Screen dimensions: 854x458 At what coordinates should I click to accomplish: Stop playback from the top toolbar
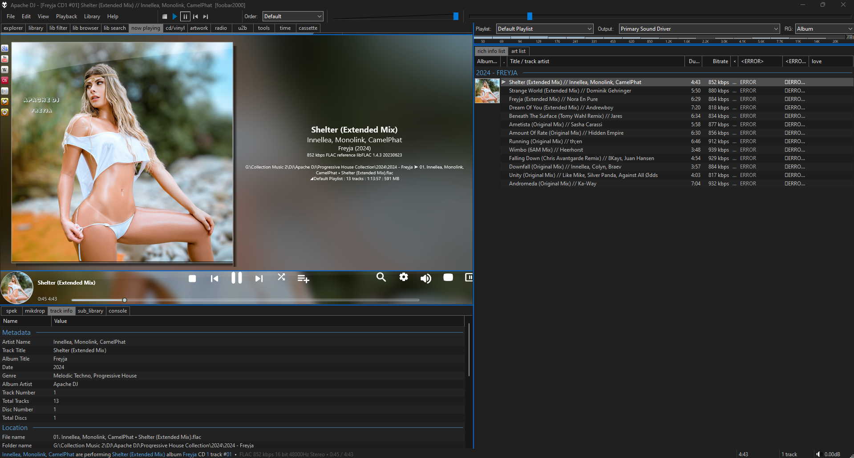(x=165, y=16)
